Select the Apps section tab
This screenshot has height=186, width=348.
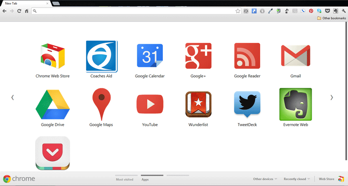coord(145,179)
